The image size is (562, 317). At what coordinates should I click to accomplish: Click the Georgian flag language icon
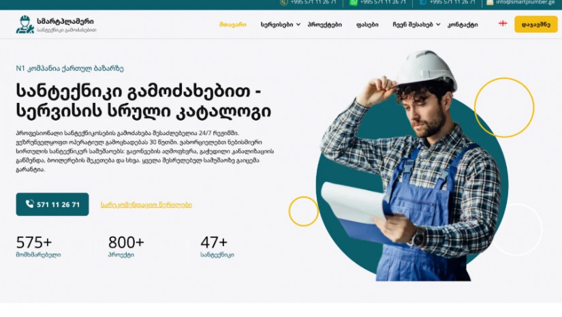[503, 23]
